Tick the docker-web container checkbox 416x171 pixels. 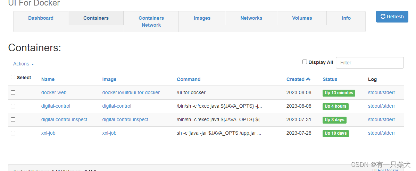(x=13, y=92)
